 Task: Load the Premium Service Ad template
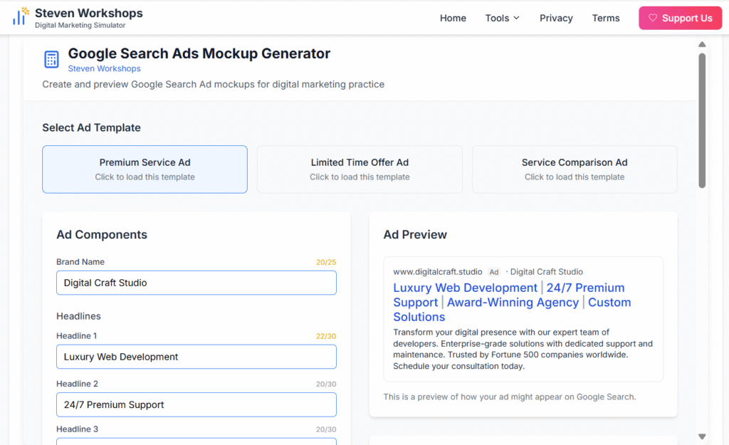(x=145, y=169)
